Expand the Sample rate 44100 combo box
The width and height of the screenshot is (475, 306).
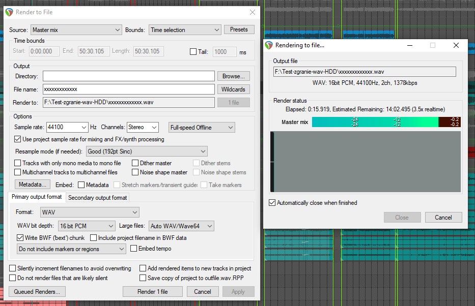(67, 127)
